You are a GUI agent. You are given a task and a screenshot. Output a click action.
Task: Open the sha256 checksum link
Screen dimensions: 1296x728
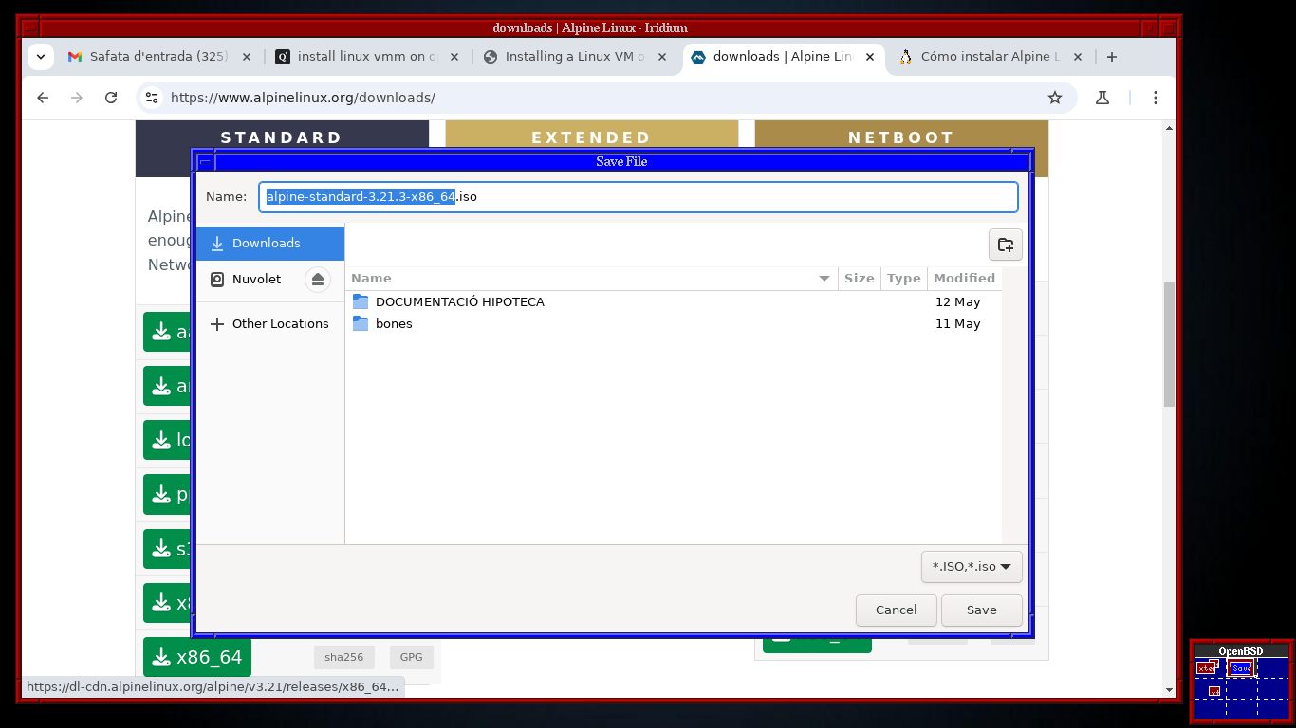tap(343, 656)
